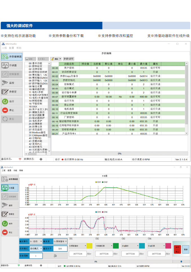Open dropdown arrow beside Clear (清除) button

[60, 59]
